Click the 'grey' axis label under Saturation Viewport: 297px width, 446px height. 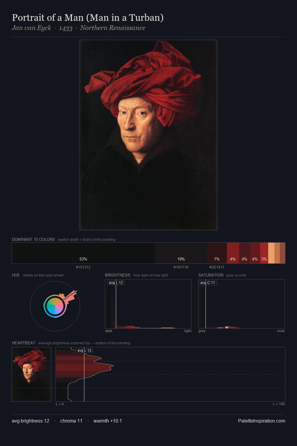(x=202, y=331)
